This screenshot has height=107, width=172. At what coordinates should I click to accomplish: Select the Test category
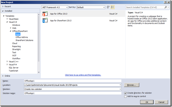[x=14, y=52]
